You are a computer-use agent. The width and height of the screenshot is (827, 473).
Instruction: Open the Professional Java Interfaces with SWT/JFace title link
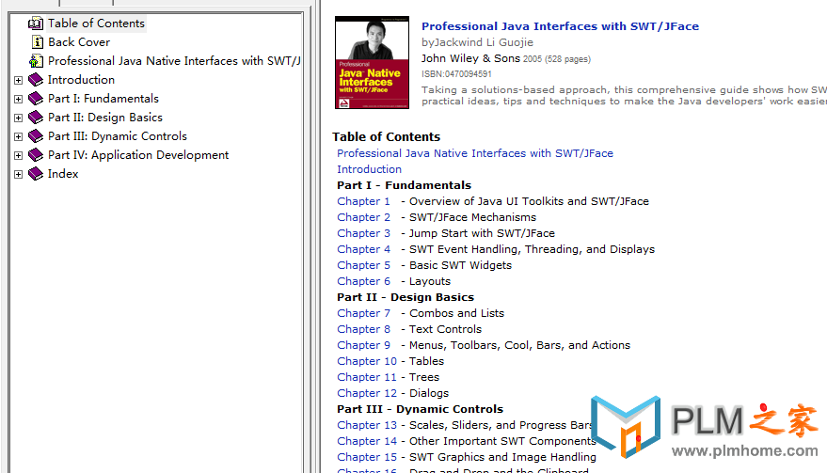[560, 26]
